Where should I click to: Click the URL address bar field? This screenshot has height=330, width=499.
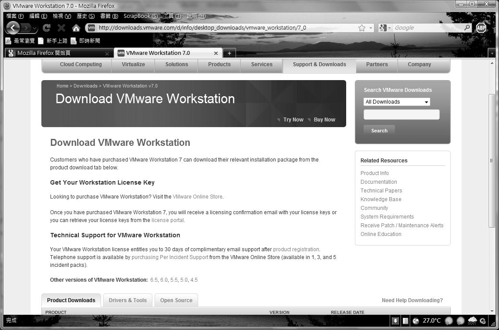pos(226,28)
